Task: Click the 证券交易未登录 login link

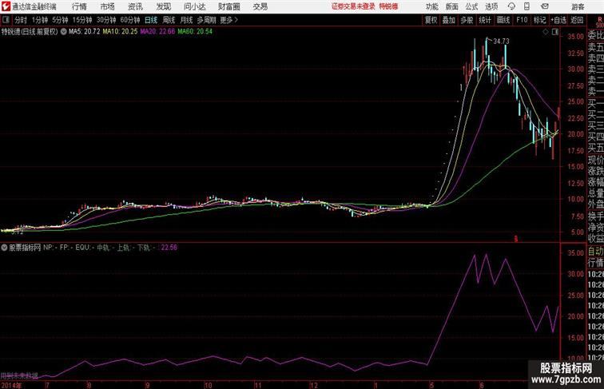Action: tap(353, 6)
